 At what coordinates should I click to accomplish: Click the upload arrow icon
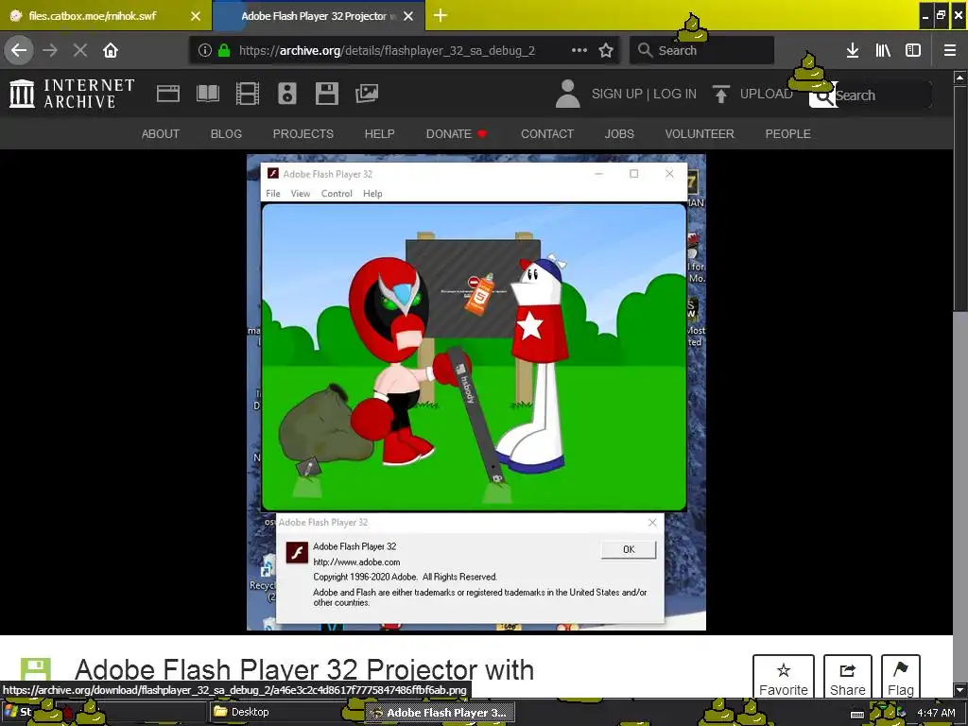coord(720,94)
